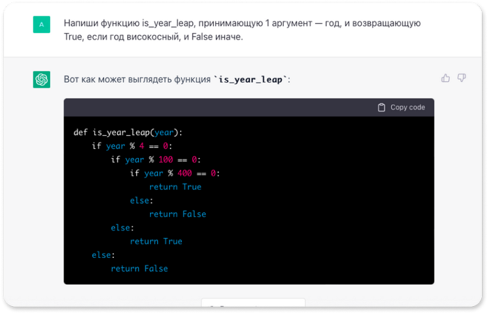Screen dimensions: 488x314
Task: Click the inline is_year_leap code in the response text
Action: (x=251, y=79)
